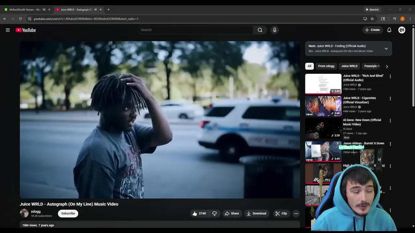Select the All filter chip

pos(309,66)
